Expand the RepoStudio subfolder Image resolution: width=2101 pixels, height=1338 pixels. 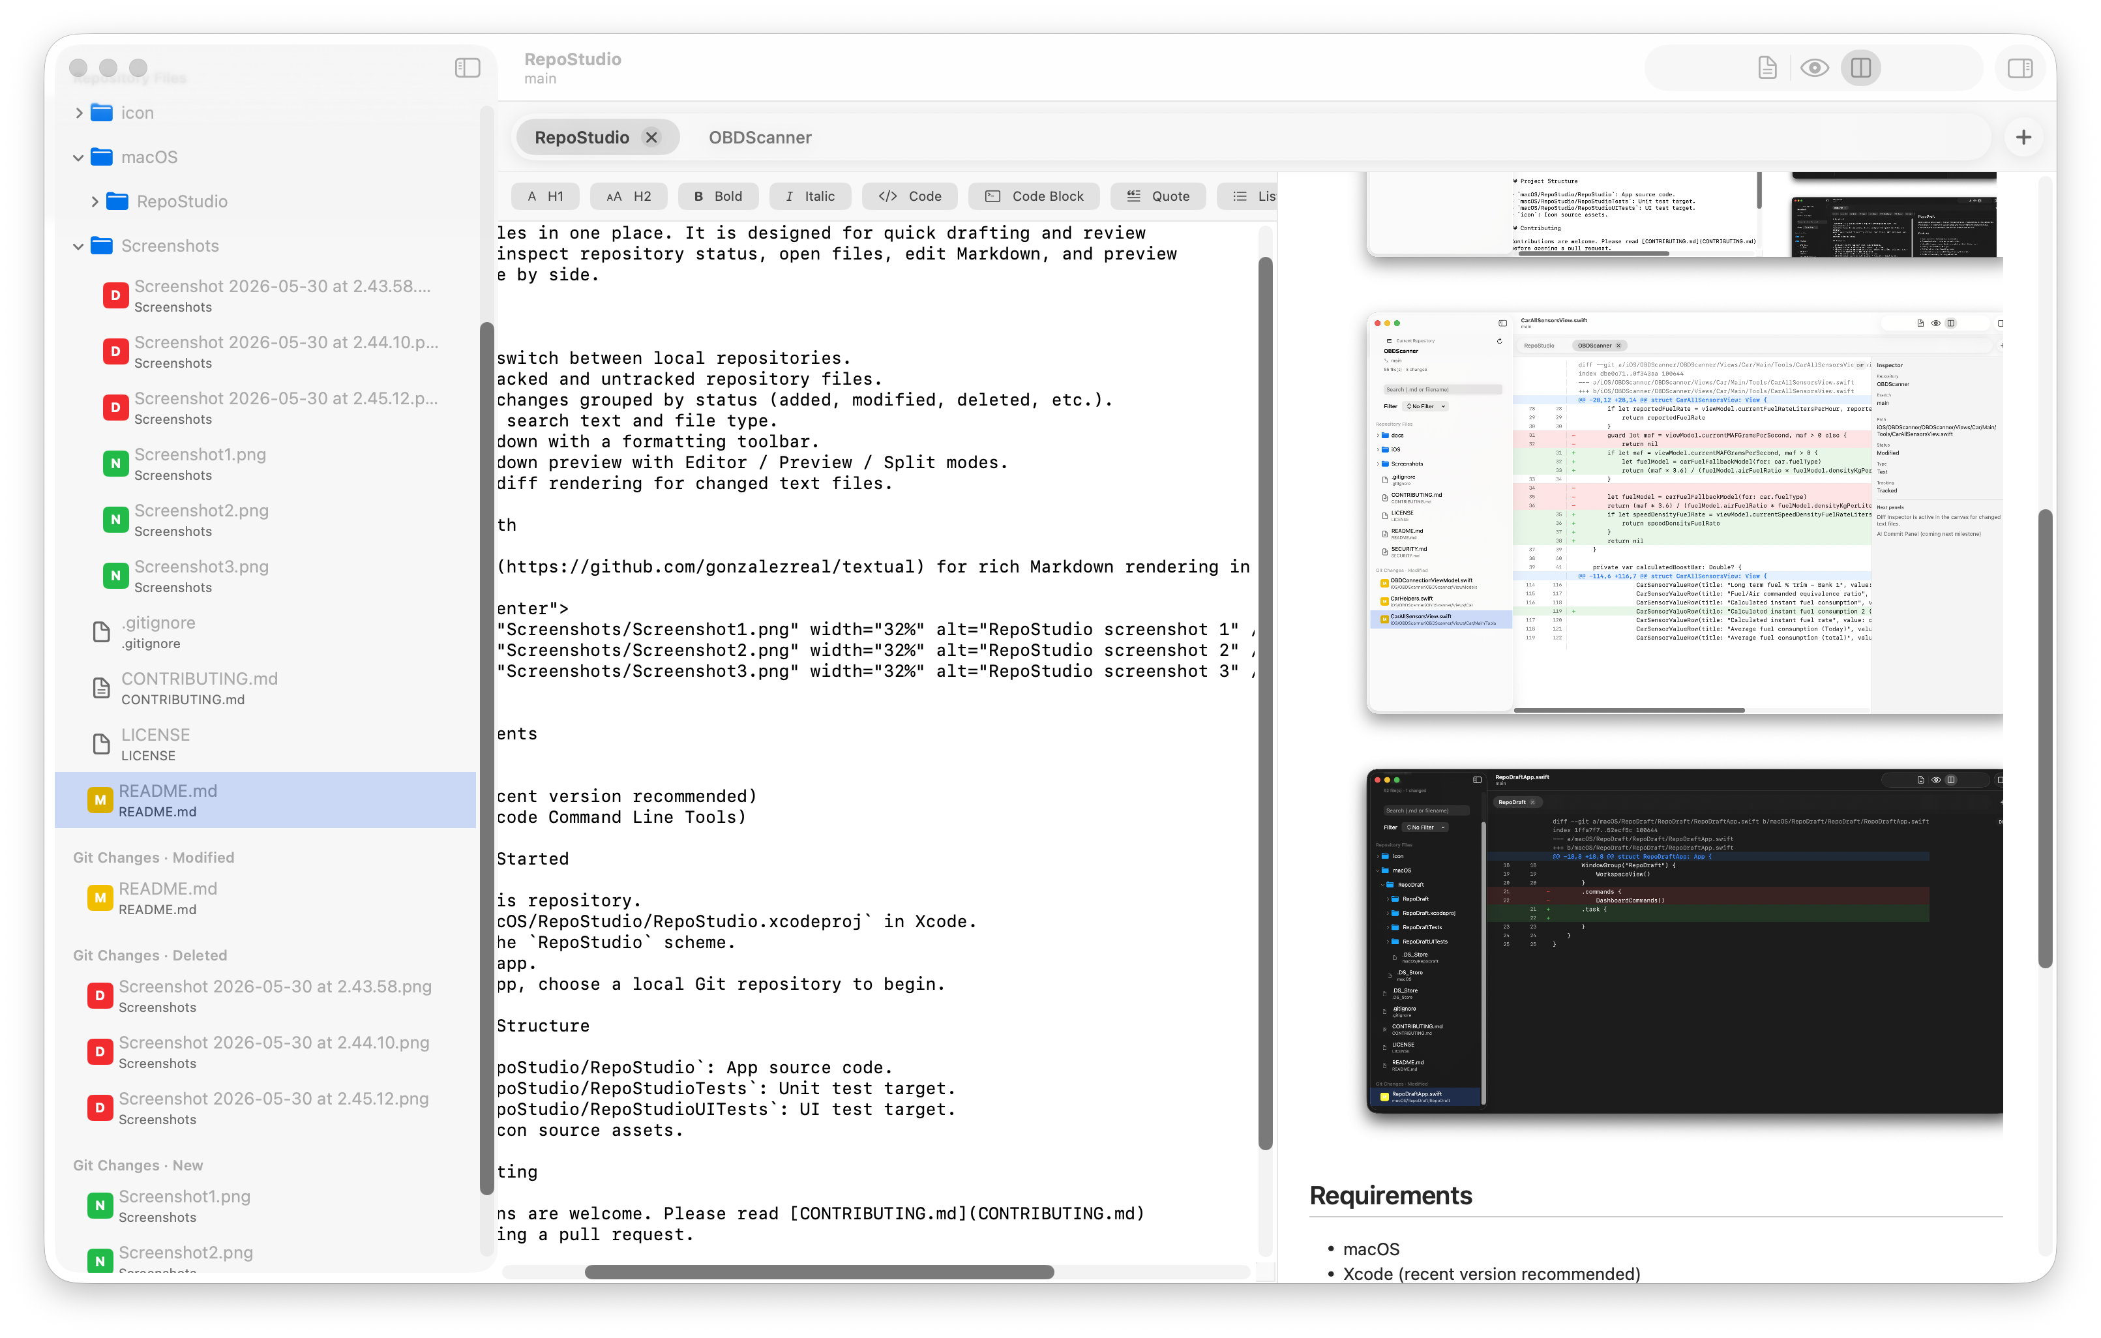coord(95,201)
